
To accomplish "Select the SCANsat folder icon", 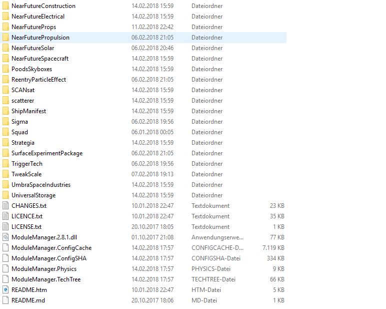I will coord(5,90).
